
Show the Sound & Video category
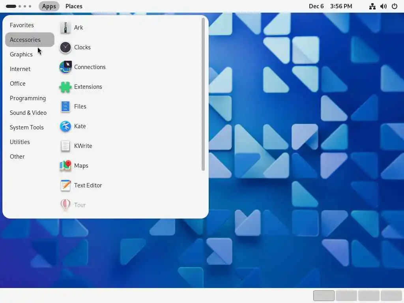point(30,113)
